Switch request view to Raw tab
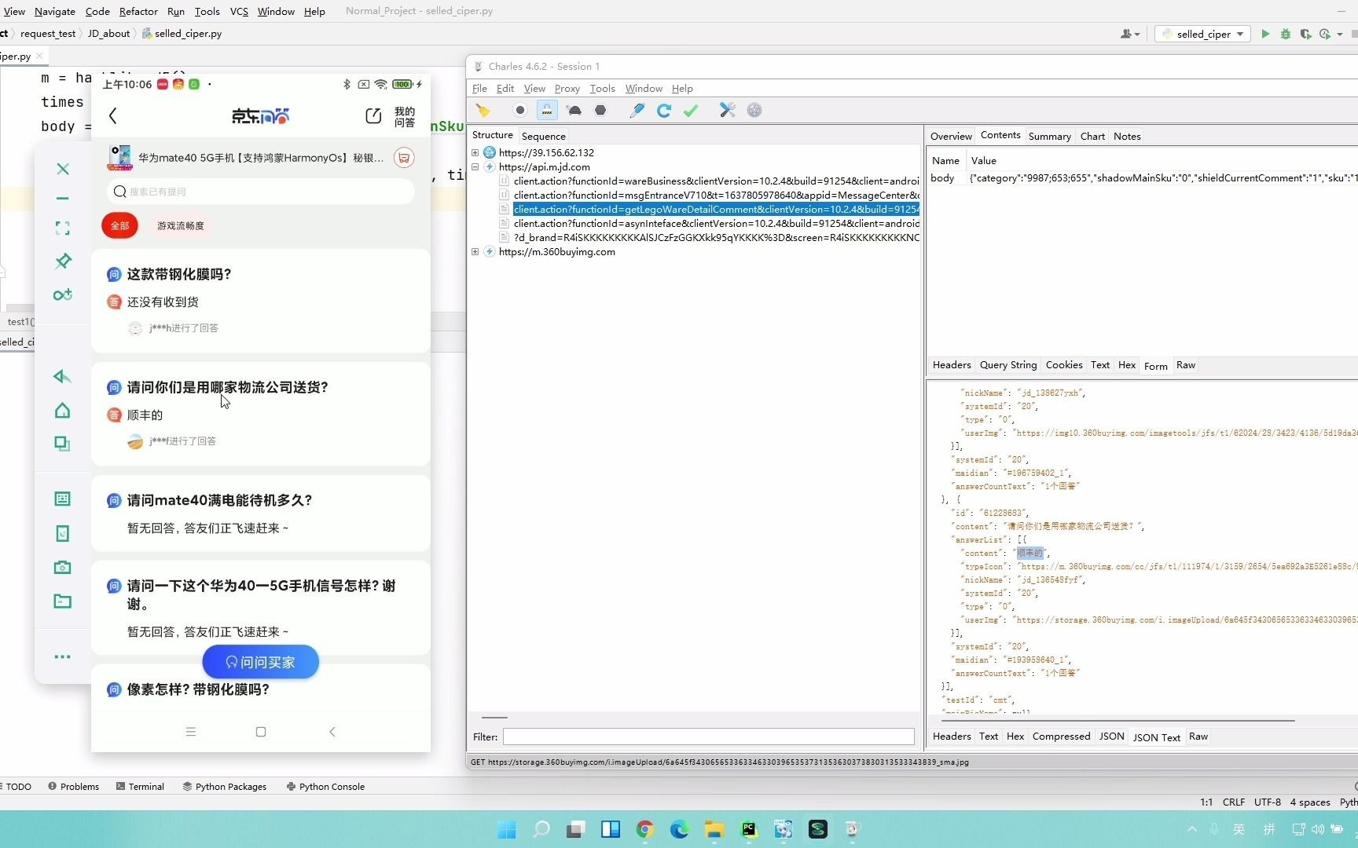Viewport: 1358px width, 848px height. (x=1186, y=365)
